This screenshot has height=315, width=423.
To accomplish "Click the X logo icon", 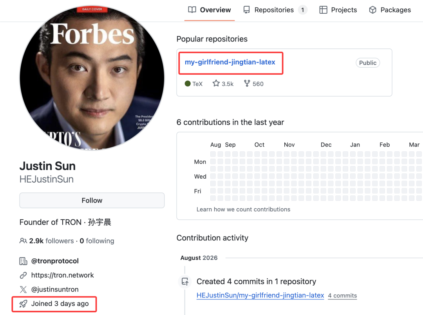I will tap(23, 290).
